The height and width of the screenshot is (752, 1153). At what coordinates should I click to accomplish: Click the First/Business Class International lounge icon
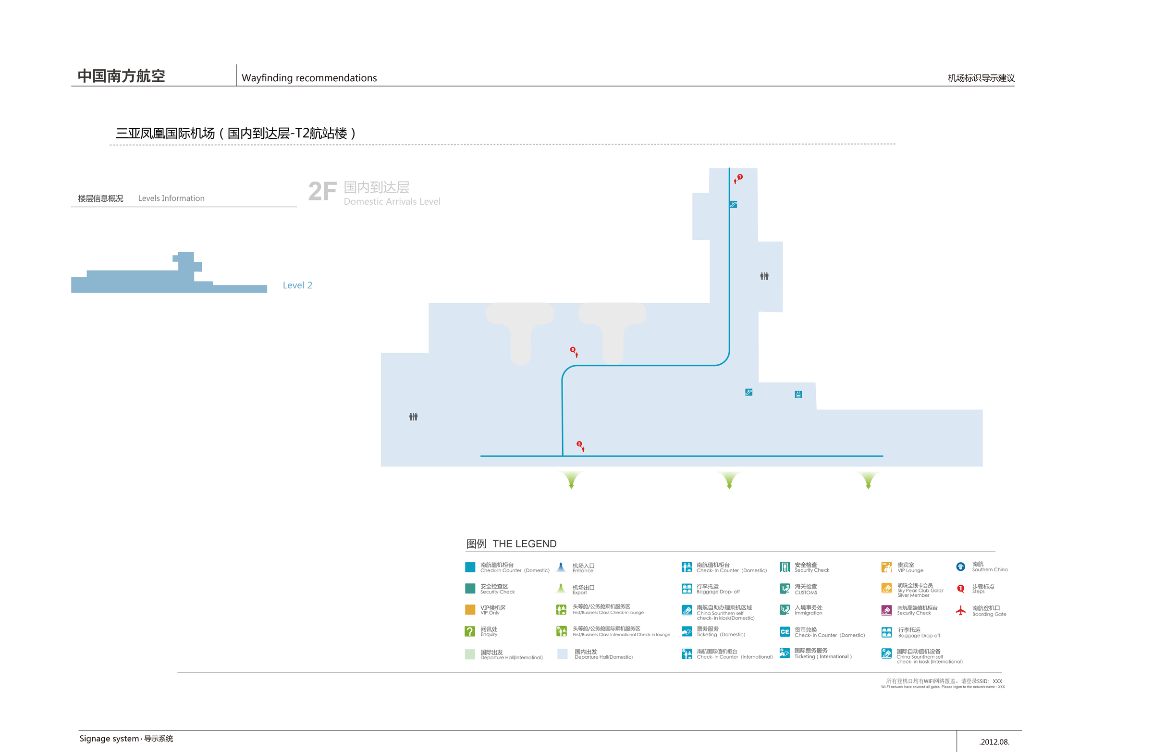tap(562, 631)
